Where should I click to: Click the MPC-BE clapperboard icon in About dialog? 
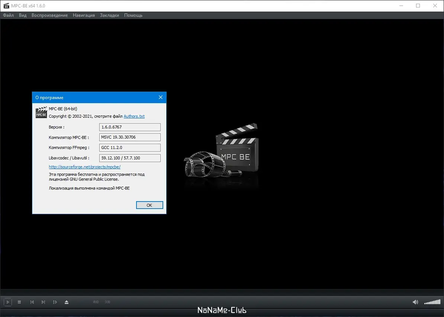[x=41, y=112]
